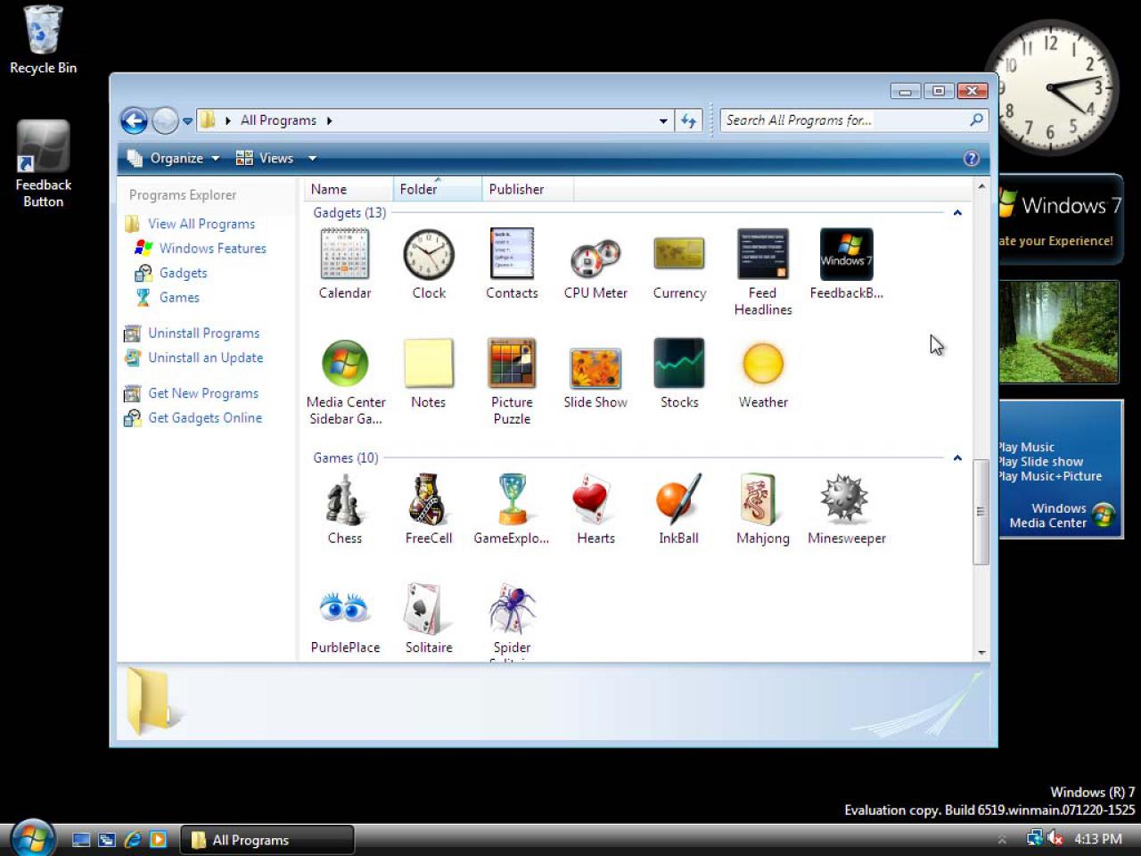This screenshot has width=1141, height=856.
Task: Collapse the Games (10) group
Action: [957, 458]
